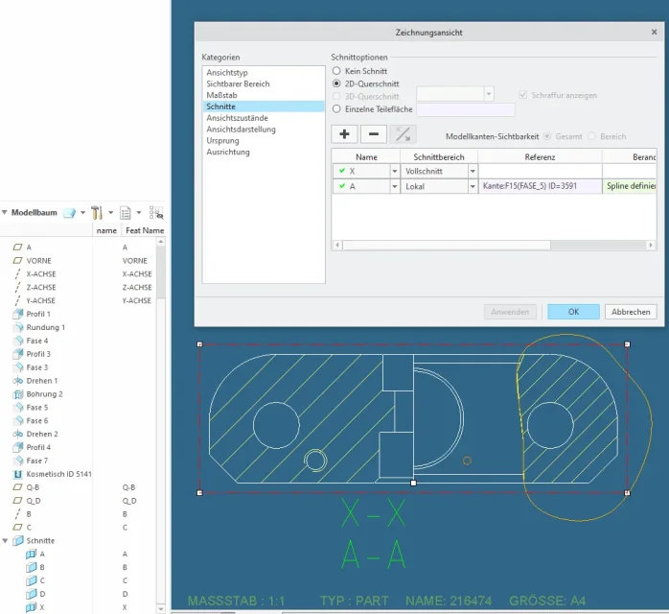669x614 pixels.
Task: Click the plus add section button
Action: 344,134
